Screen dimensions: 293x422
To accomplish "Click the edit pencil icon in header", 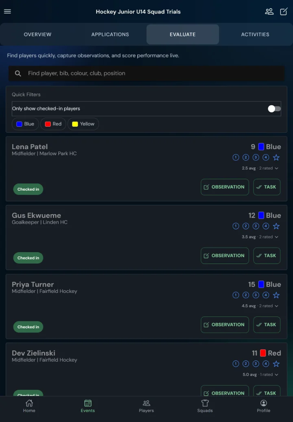I will coord(284,11).
